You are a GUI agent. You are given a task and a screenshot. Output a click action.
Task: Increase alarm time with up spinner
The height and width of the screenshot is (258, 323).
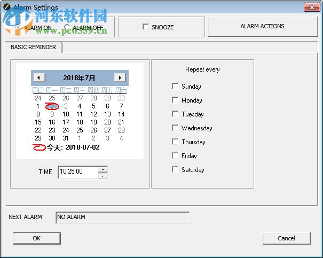pos(103,169)
